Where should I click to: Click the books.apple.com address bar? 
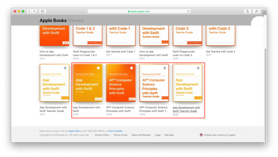pyautogui.click(x=139, y=11)
